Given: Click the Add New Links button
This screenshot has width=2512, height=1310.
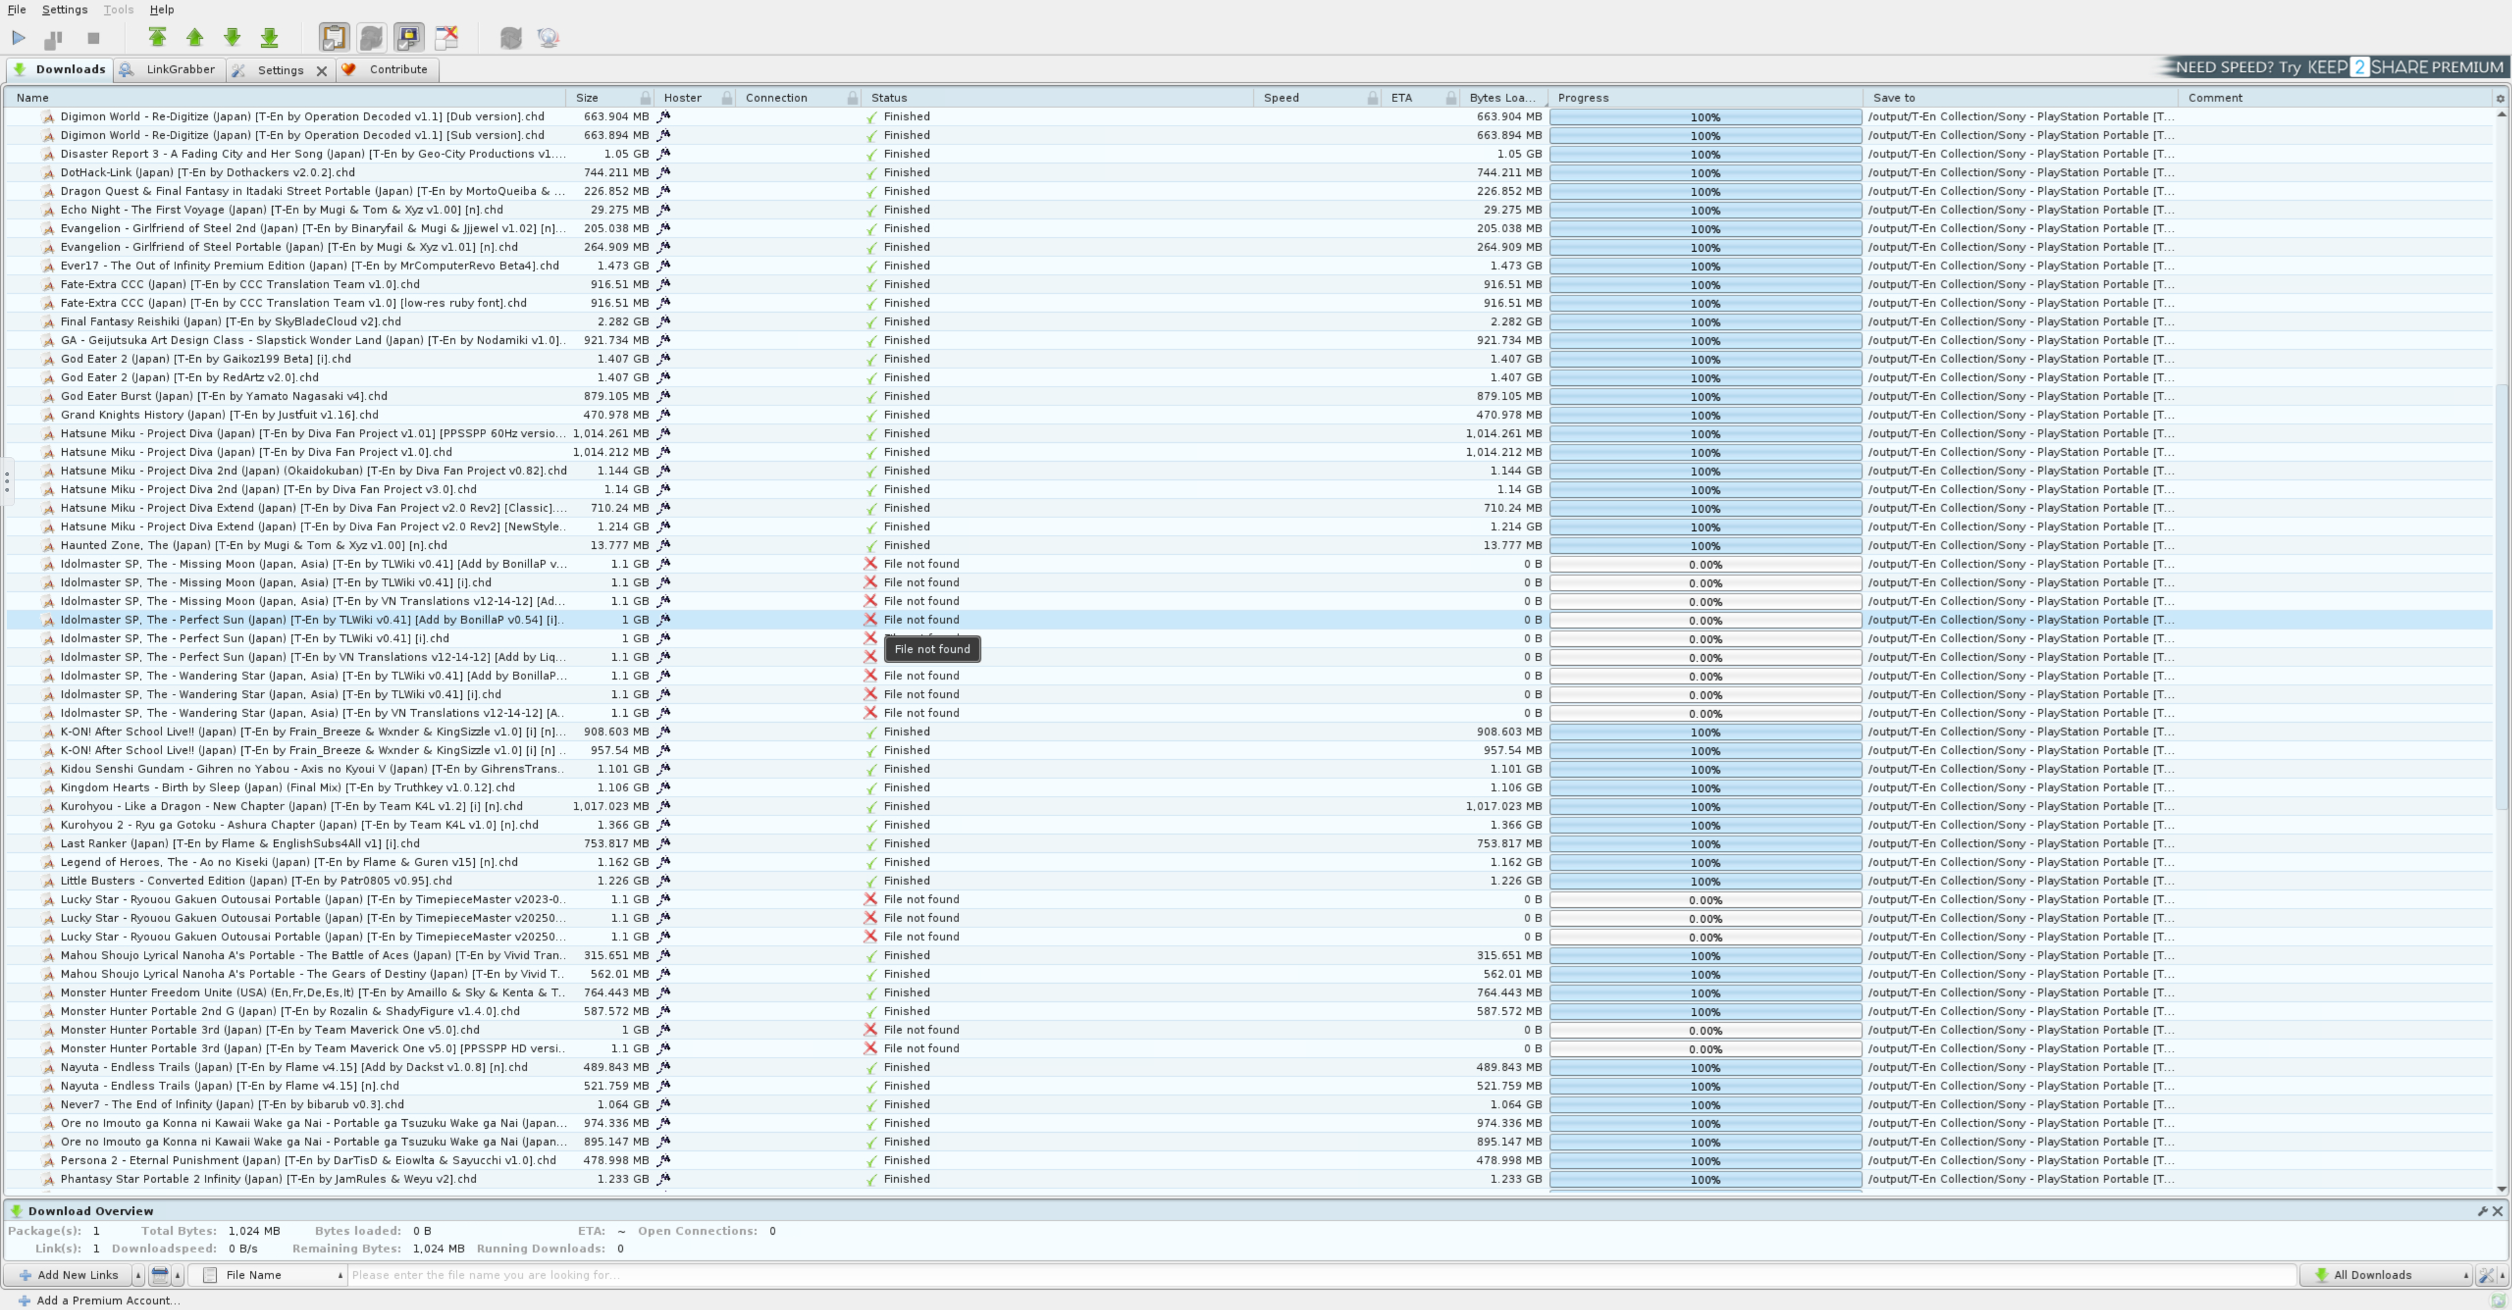Looking at the screenshot, I should [x=68, y=1275].
